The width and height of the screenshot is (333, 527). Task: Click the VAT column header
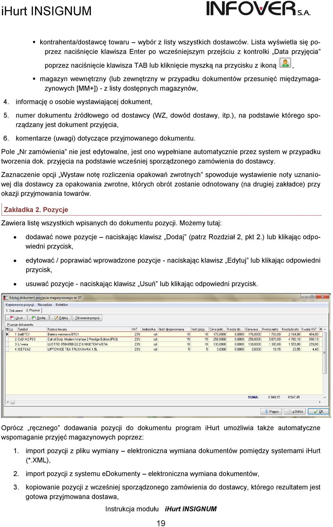tap(136, 329)
